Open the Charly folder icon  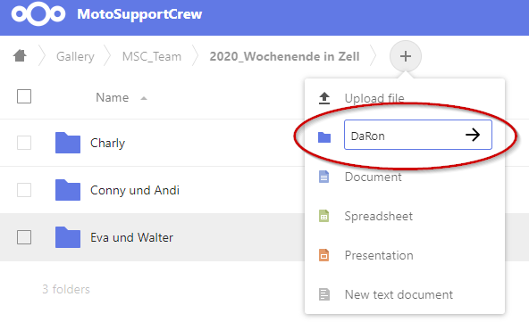(x=68, y=143)
